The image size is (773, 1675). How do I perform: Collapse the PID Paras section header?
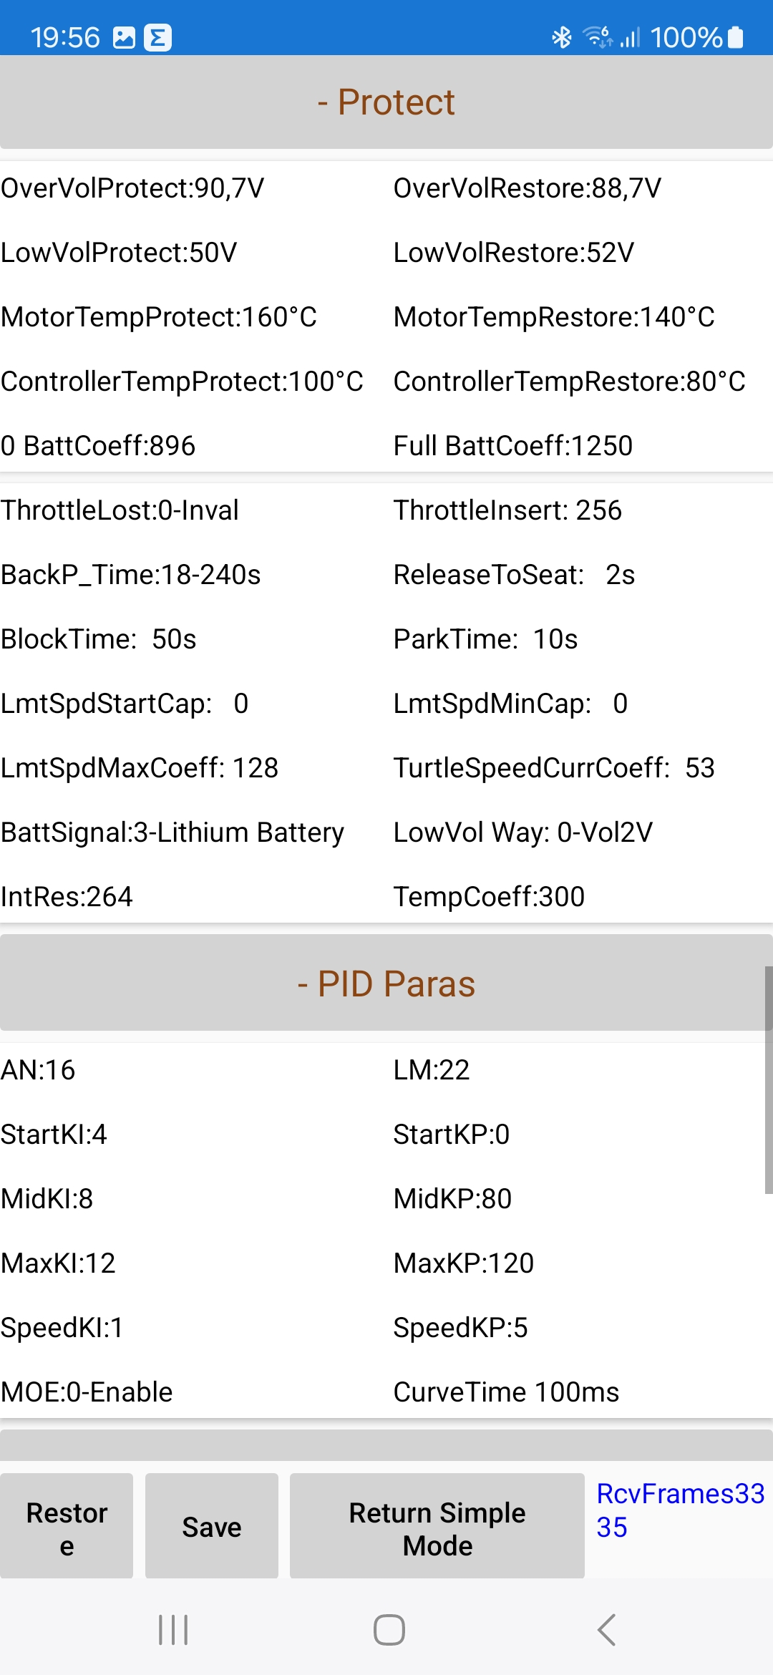click(x=386, y=984)
